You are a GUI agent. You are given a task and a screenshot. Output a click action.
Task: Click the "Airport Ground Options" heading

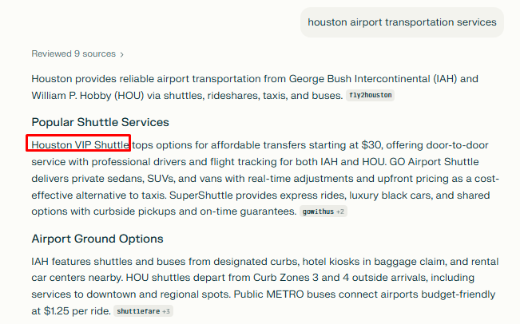(x=97, y=239)
